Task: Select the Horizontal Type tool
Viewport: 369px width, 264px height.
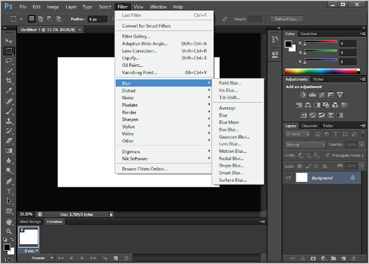Action: (x=9, y=191)
